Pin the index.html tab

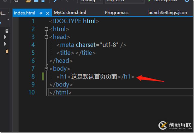point(41,13)
